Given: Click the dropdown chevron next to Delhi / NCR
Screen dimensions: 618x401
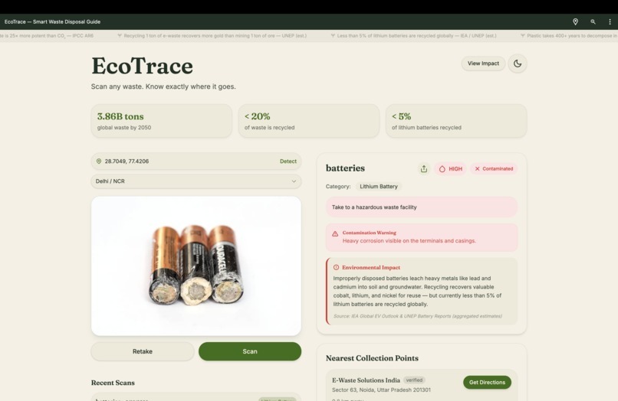Looking at the screenshot, I should pyautogui.click(x=294, y=181).
